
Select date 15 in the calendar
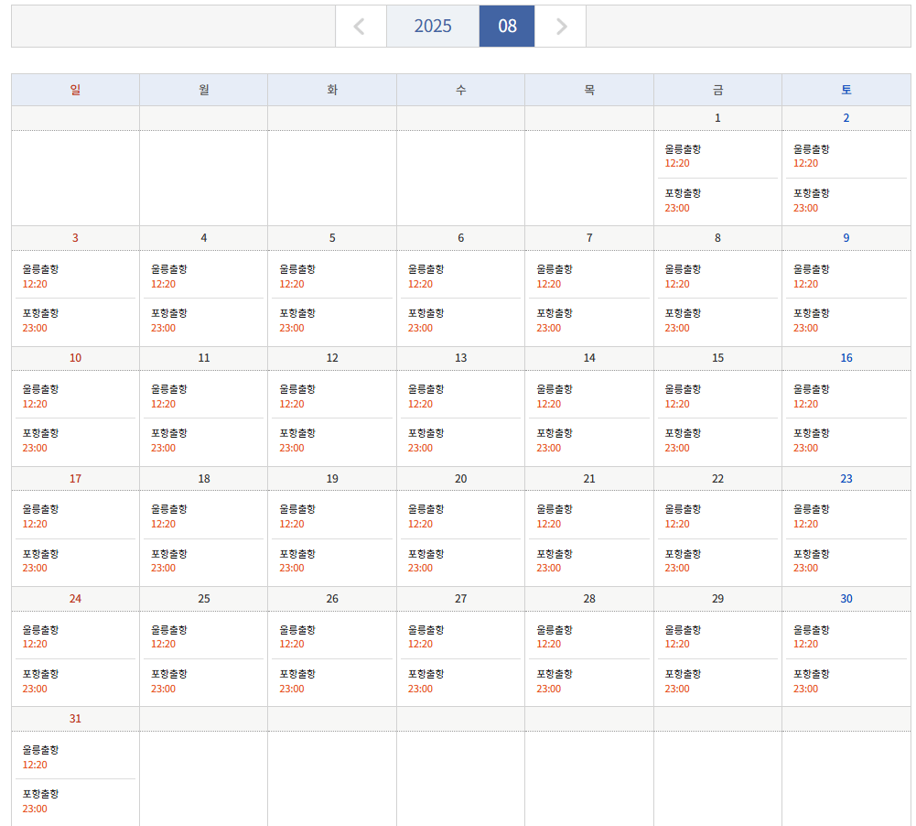tap(718, 358)
